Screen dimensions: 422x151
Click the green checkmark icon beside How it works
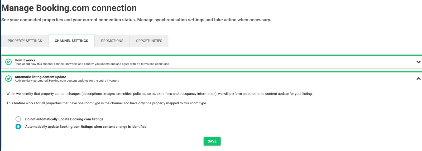8,62
